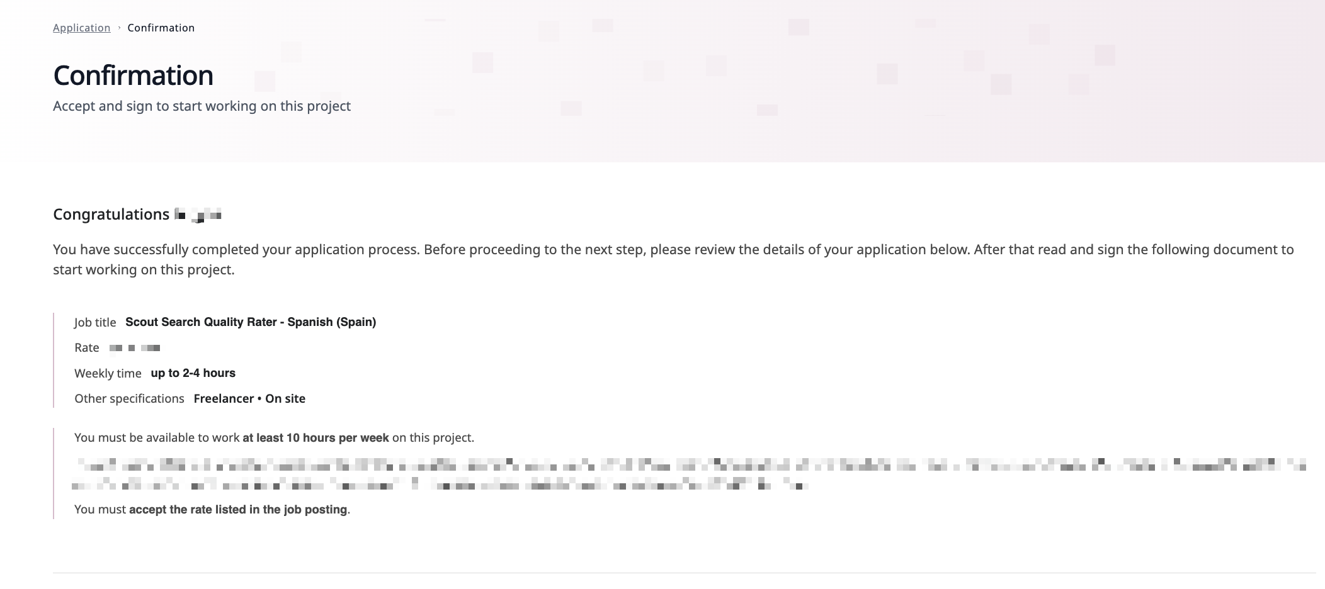Viewport: 1325px width, 589px height.
Task: Select the Confirmation page heading
Action: (133, 75)
